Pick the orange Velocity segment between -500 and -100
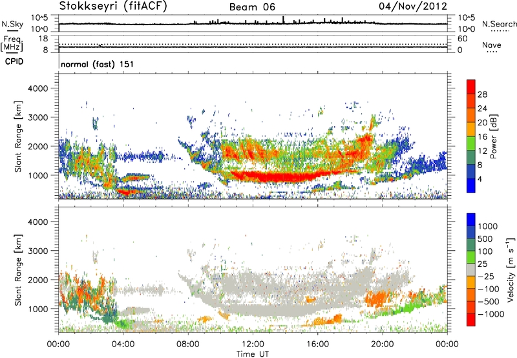517x358 pixels. [471, 295]
